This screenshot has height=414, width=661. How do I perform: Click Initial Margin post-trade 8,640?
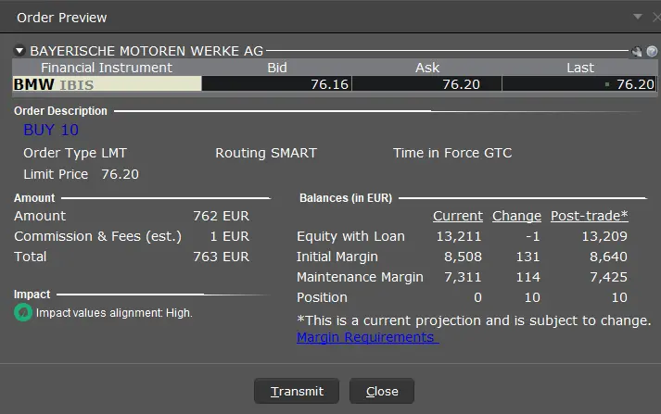[608, 257]
